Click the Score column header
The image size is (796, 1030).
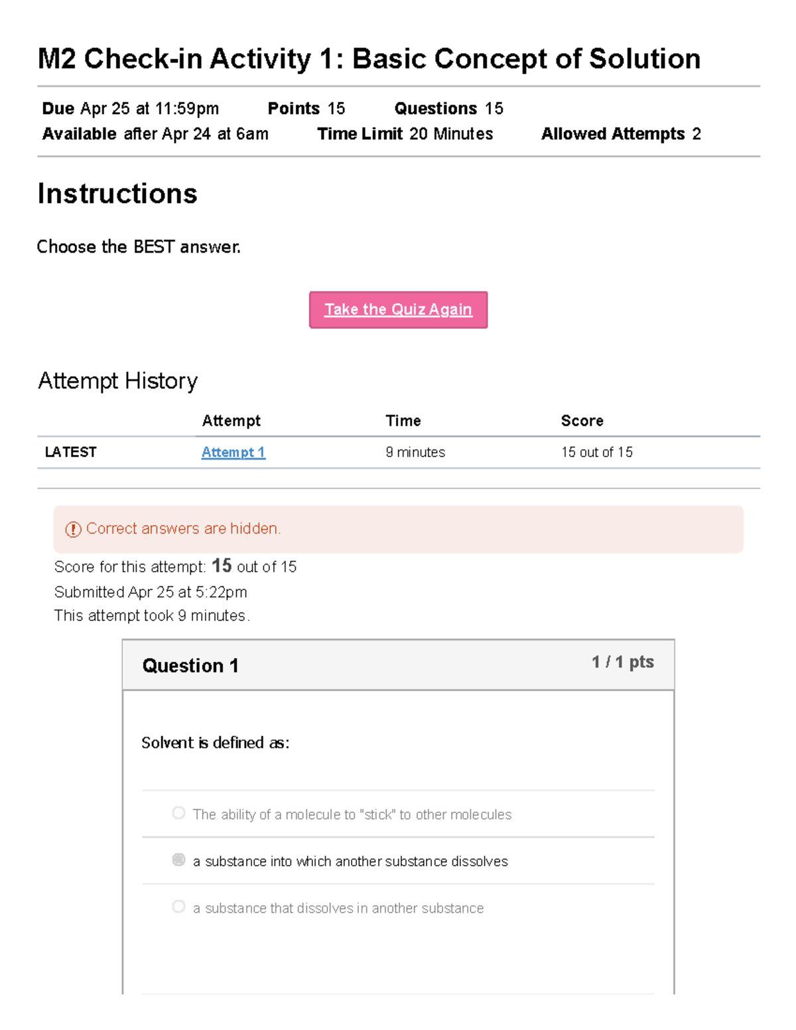pos(582,420)
